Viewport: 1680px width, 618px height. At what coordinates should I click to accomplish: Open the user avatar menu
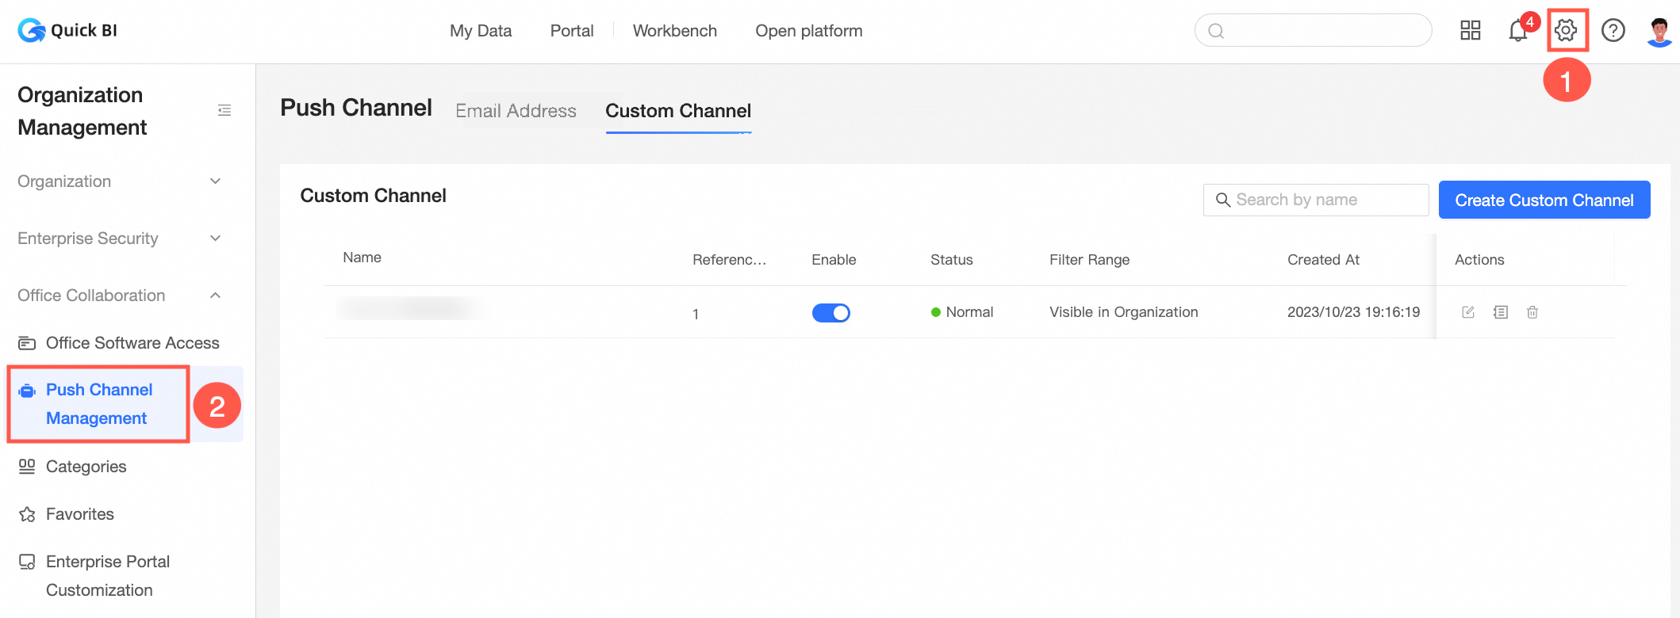click(x=1659, y=32)
